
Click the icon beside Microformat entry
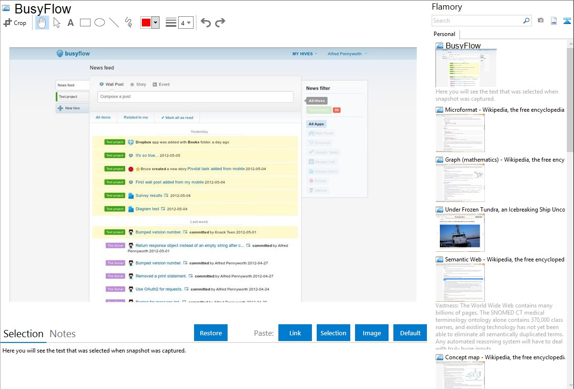(439, 110)
